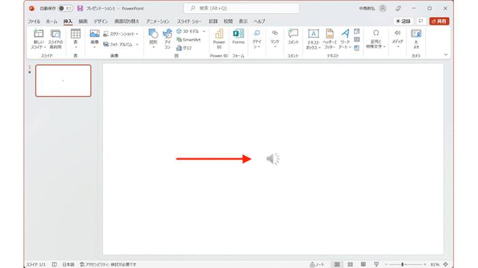The image size is (478, 268).
Task: Open Symbols (記号と特殊文字) button
Action: pos(376,39)
